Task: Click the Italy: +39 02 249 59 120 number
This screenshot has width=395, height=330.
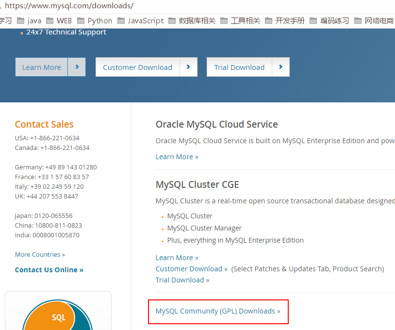Action: [49, 186]
